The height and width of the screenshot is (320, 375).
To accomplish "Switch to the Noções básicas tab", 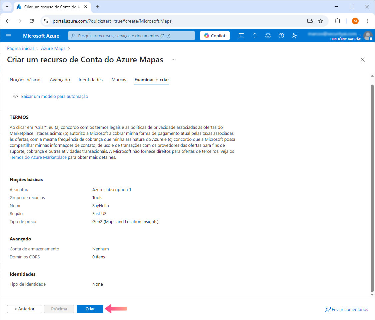I will click(x=25, y=80).
